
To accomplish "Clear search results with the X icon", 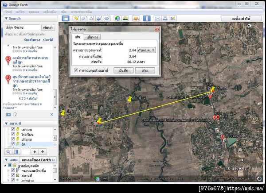I will [x=52, y=115].
